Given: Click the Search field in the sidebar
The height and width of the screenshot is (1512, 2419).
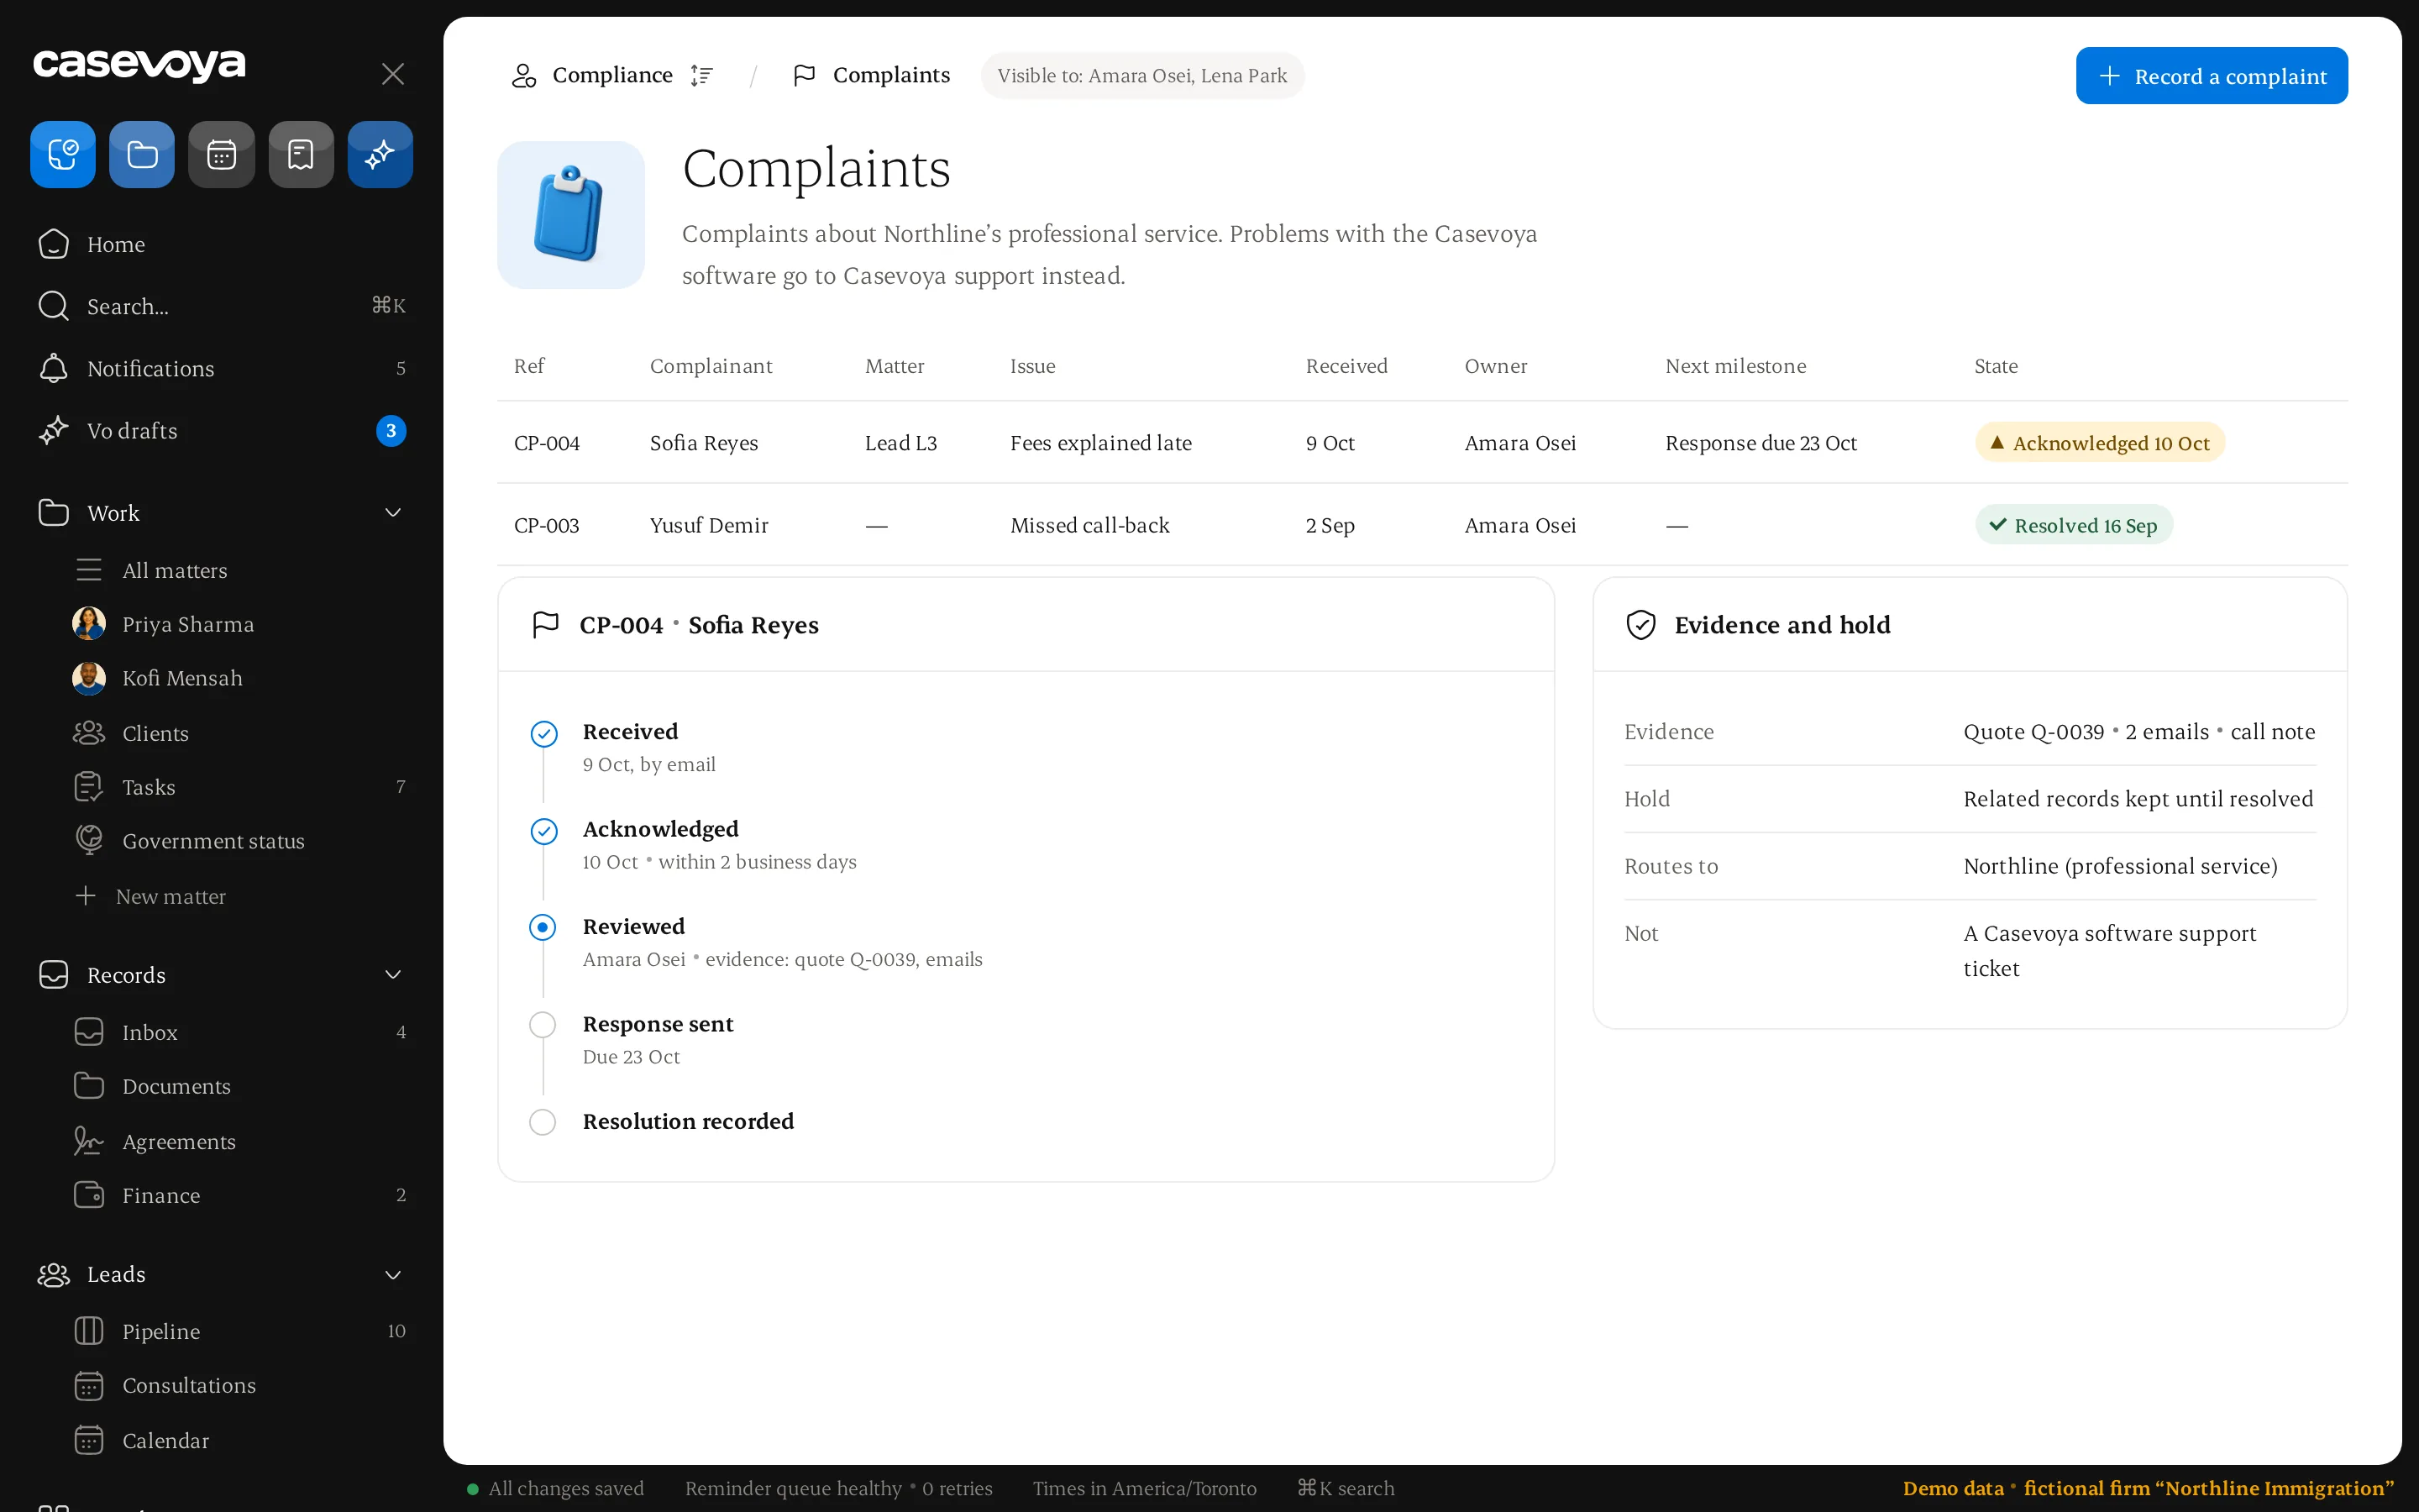Looking at the screenshot, I should (221, 306).
